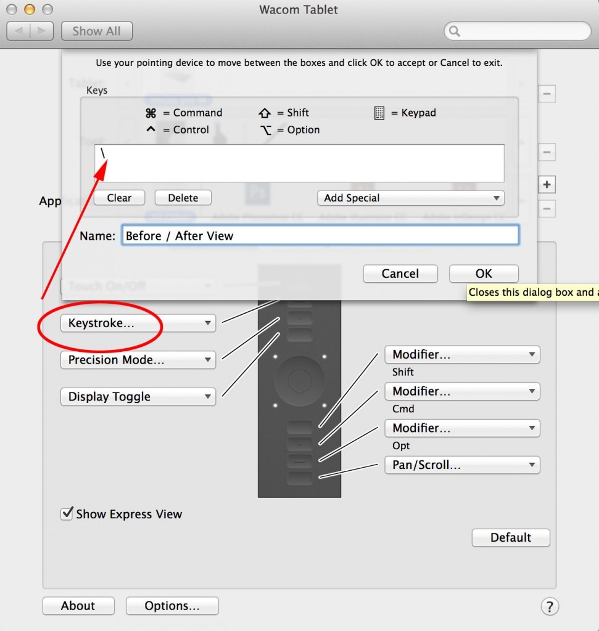599x631 pixels.
Task: Click the minus button below the plus
Action: 547,209
